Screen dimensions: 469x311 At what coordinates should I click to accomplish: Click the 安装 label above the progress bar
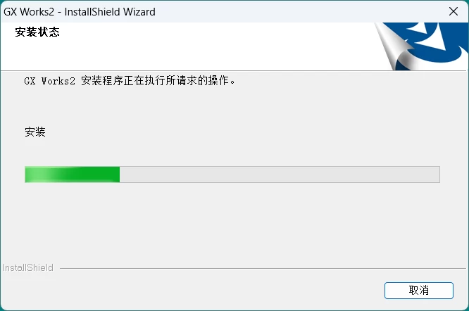pos(35,132)
